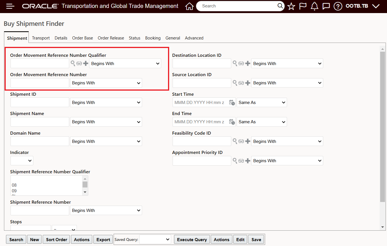The height and width of the screenshot is (246, 387).
Task: Click the saved query Save button
Action: point(256,239)
